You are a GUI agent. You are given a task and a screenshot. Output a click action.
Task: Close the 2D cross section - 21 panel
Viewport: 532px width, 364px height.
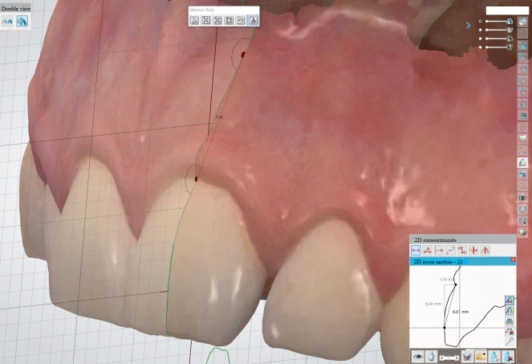[513, 260]
